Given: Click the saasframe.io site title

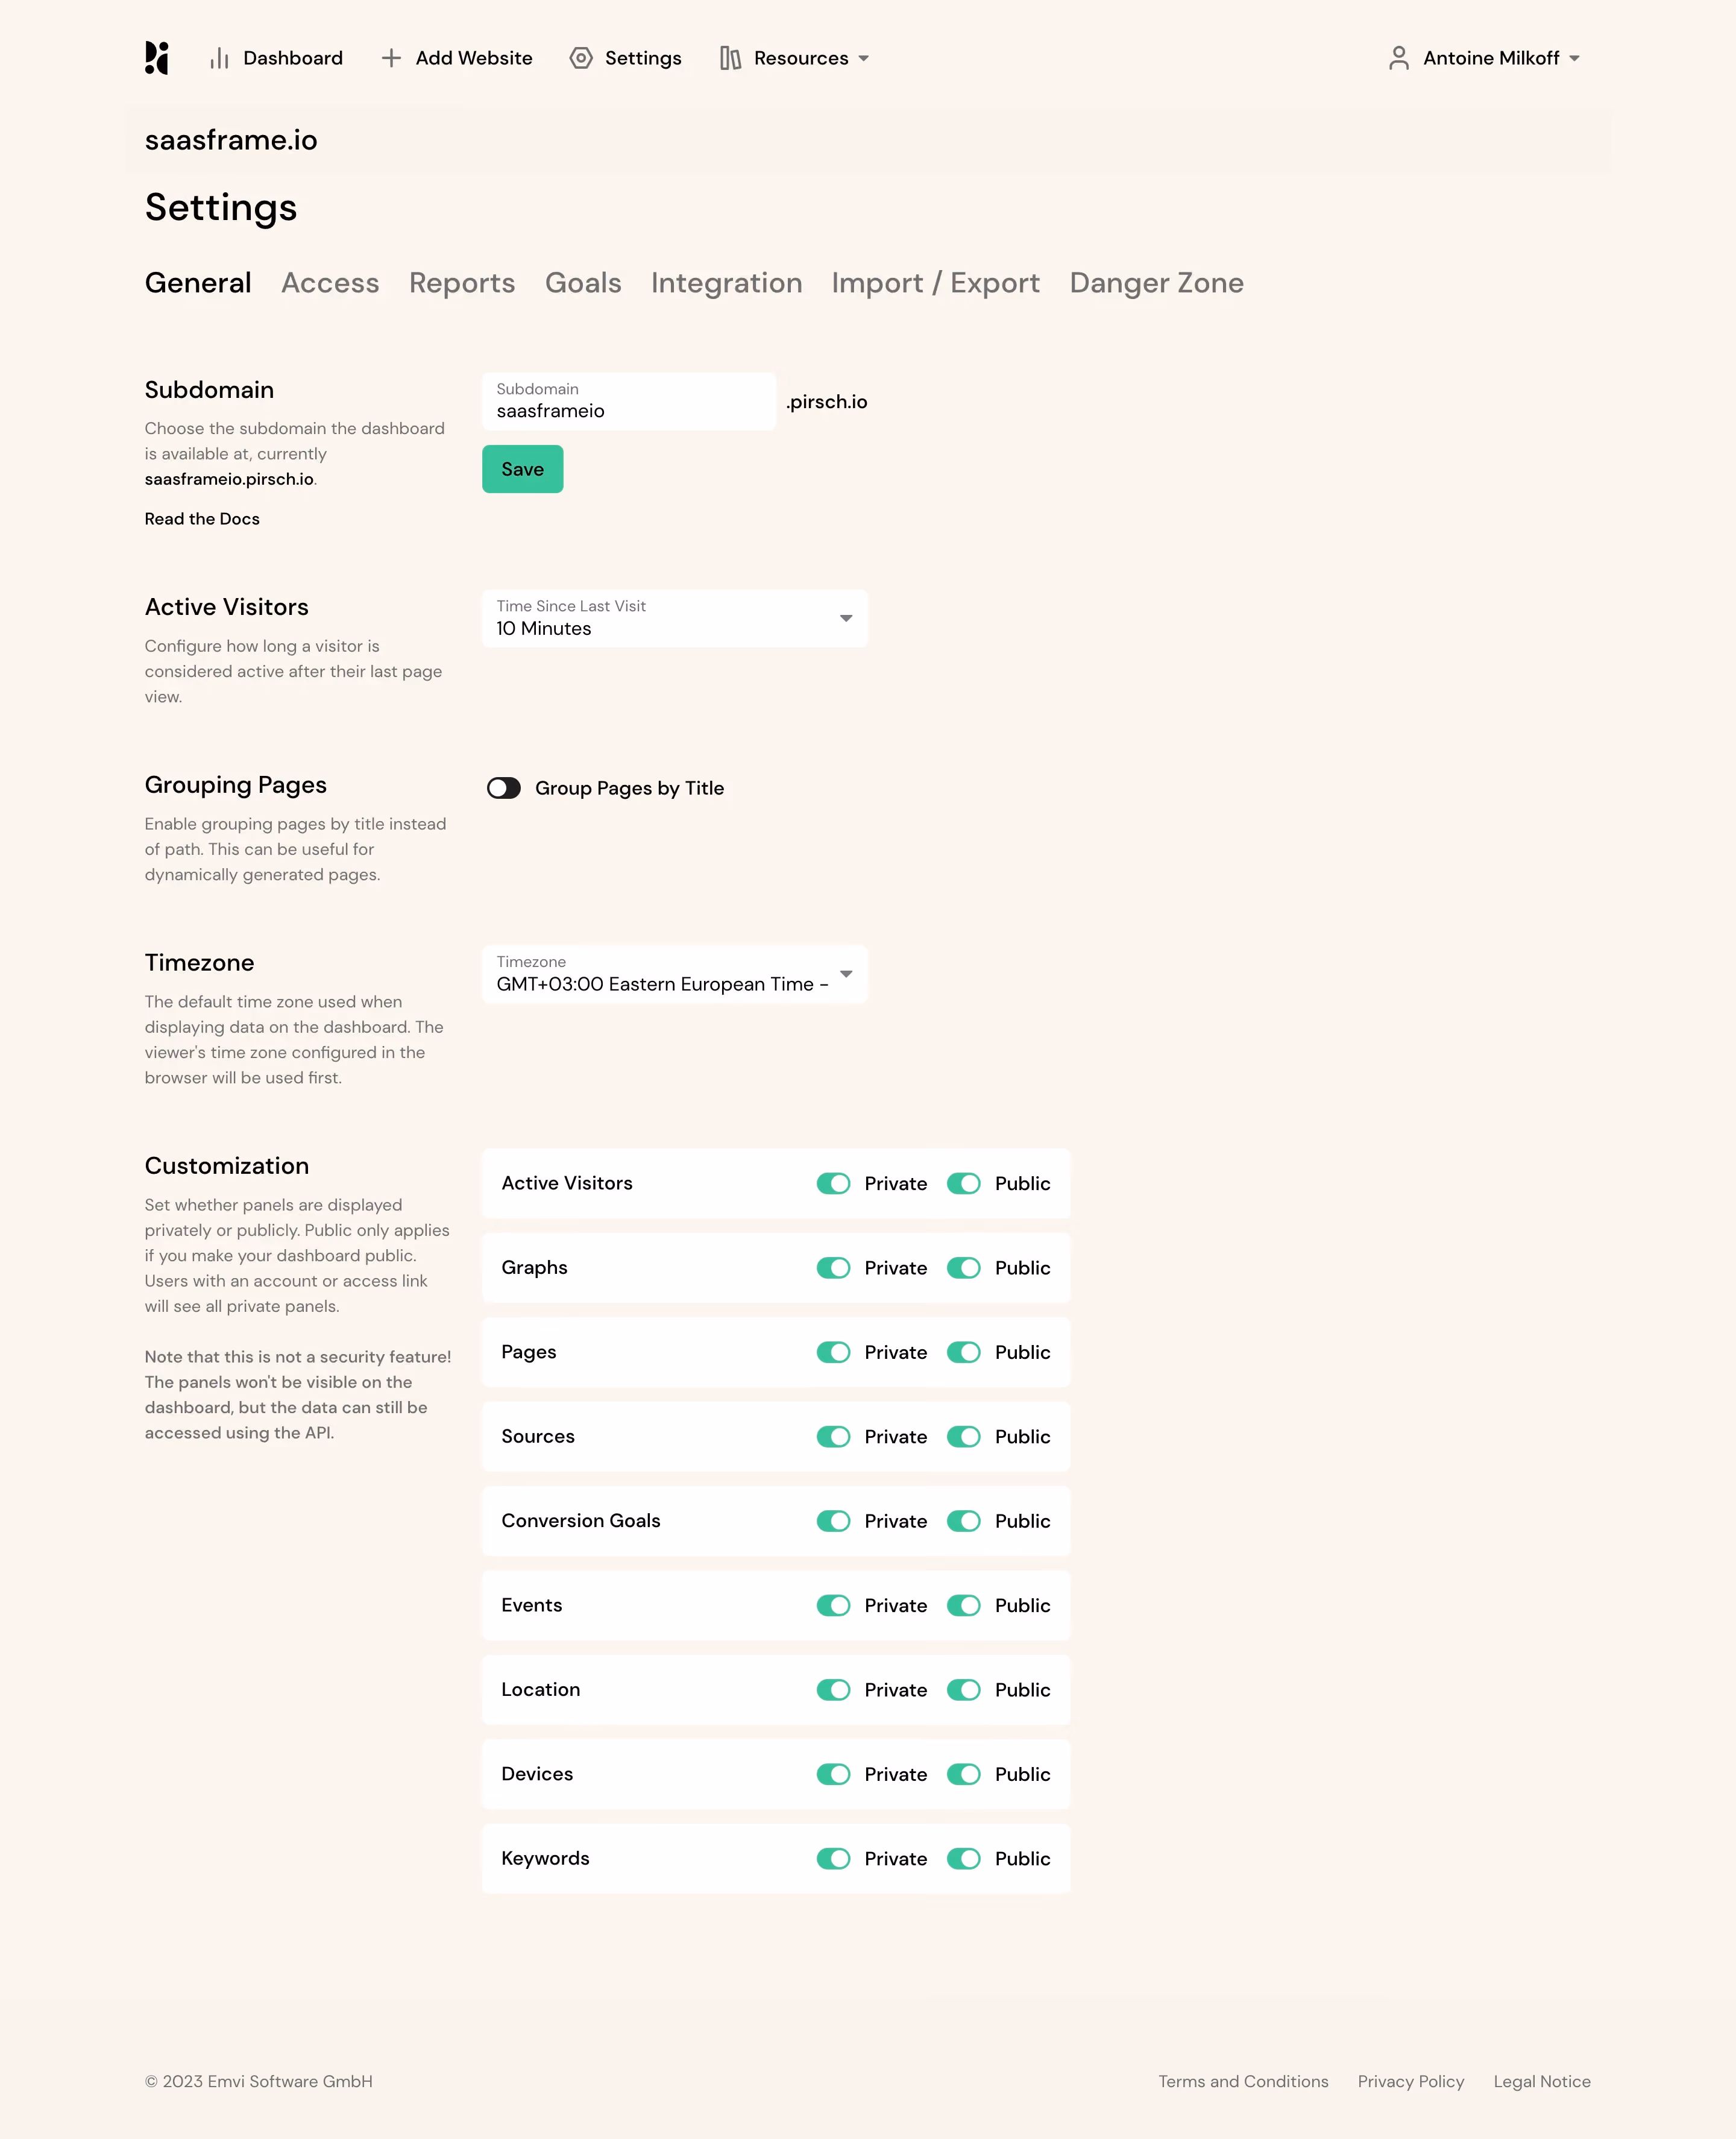Looking at the screenshot, I should (231, 140).
